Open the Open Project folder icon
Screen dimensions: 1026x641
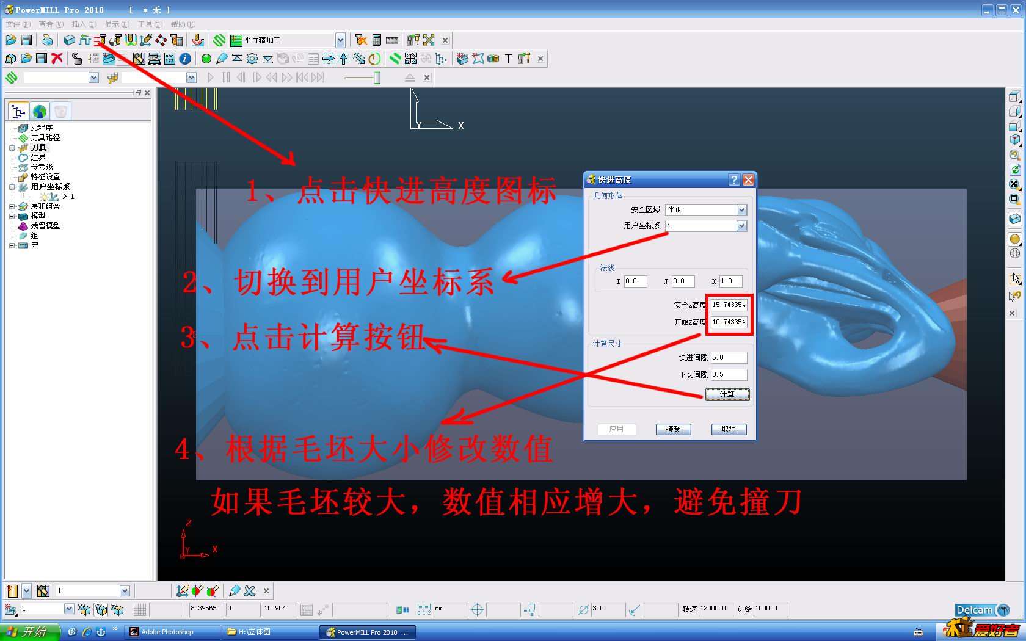pyautogui.click(x=11, y=40)
